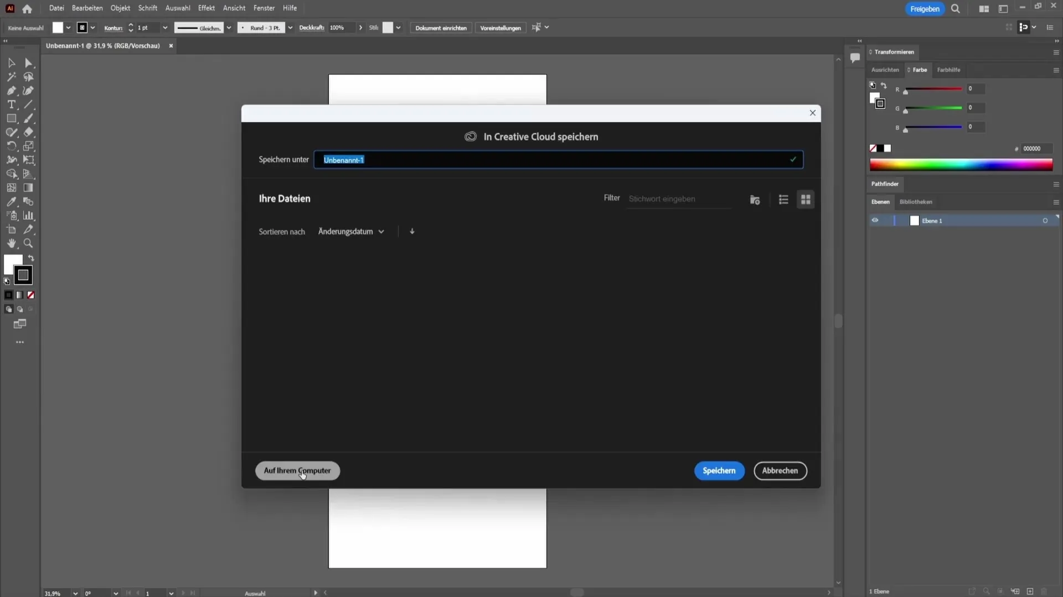Toggle sort direction arrow
Viewport: 1063px width, 597px height.
412,231
